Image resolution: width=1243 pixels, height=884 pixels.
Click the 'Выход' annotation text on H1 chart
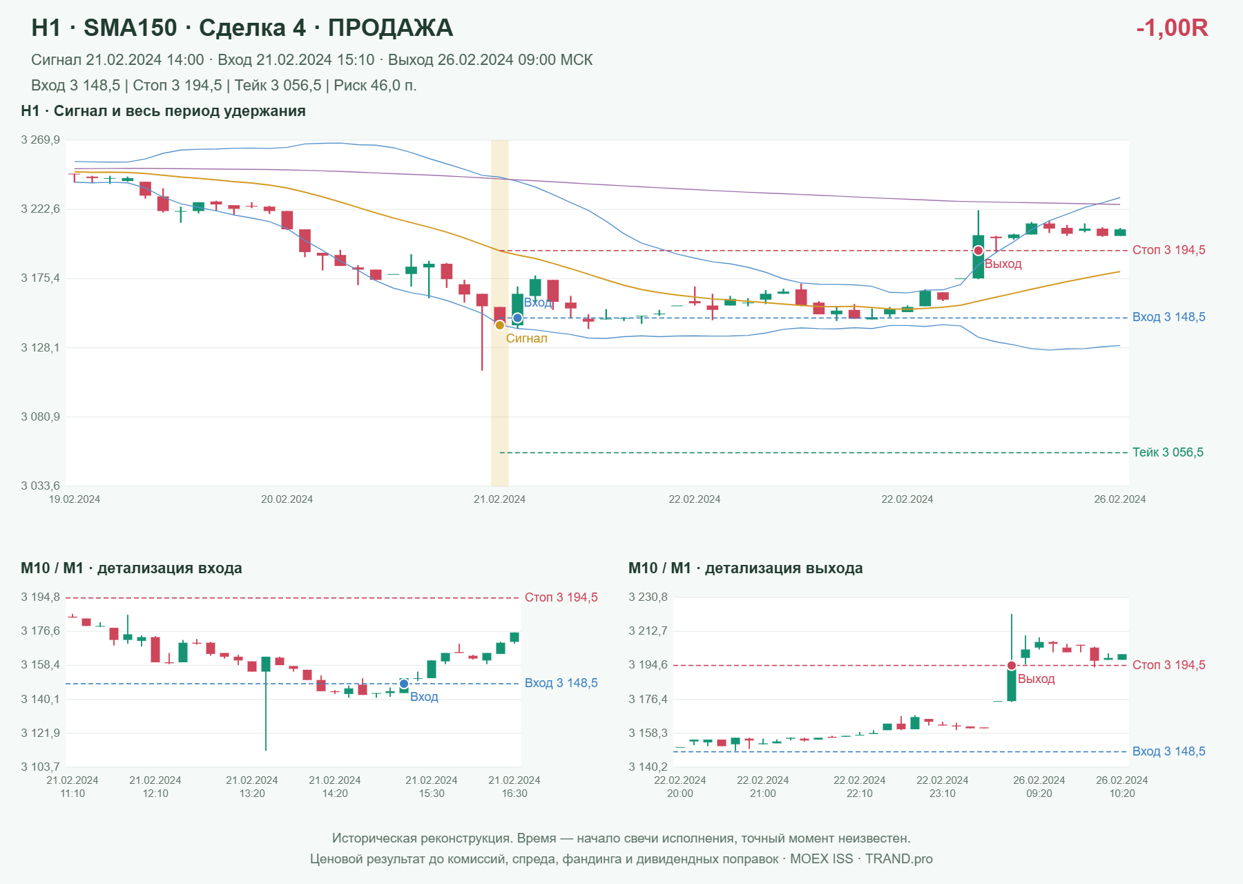pos(1003,264)
